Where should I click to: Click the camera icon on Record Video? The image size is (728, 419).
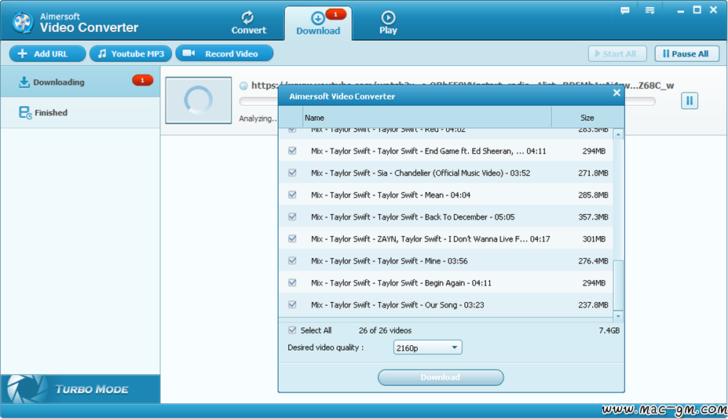(x=188, y=53)
